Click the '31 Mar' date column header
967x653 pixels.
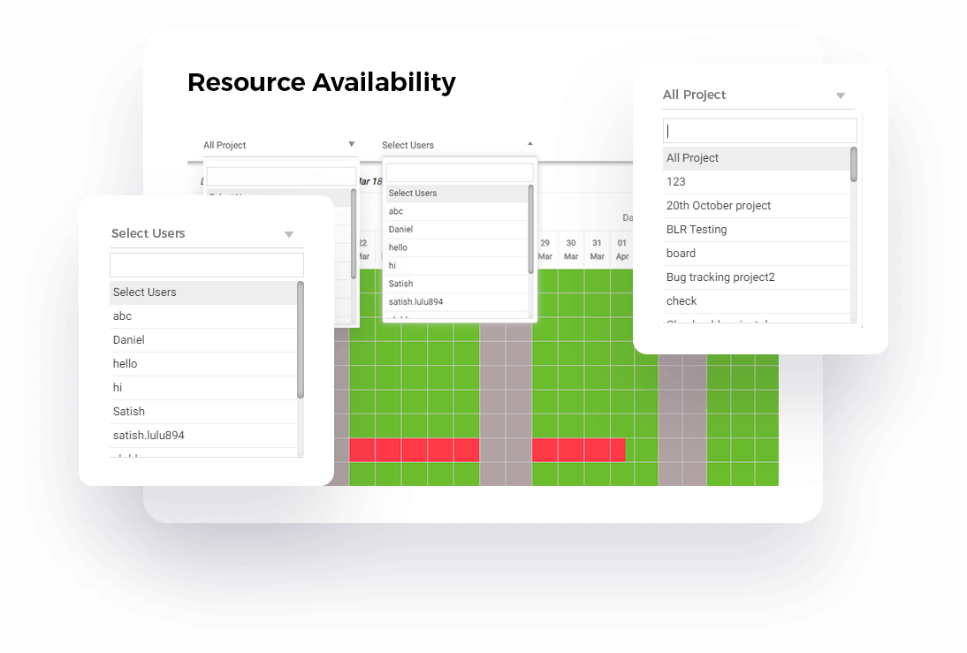pos(597,250)
